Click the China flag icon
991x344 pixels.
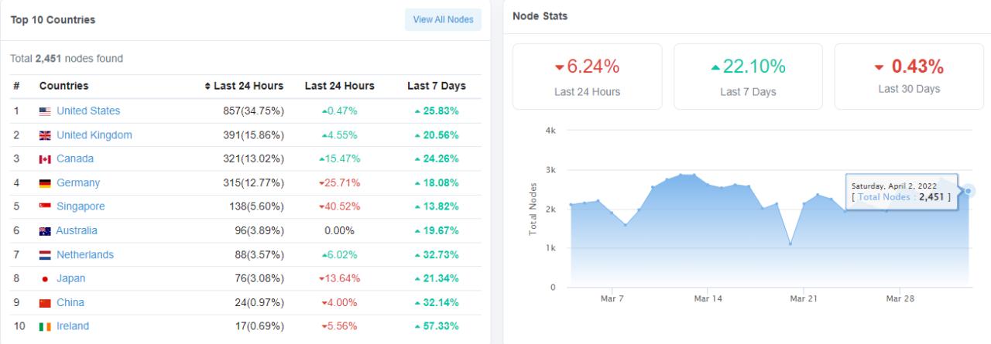click(45, 303)
